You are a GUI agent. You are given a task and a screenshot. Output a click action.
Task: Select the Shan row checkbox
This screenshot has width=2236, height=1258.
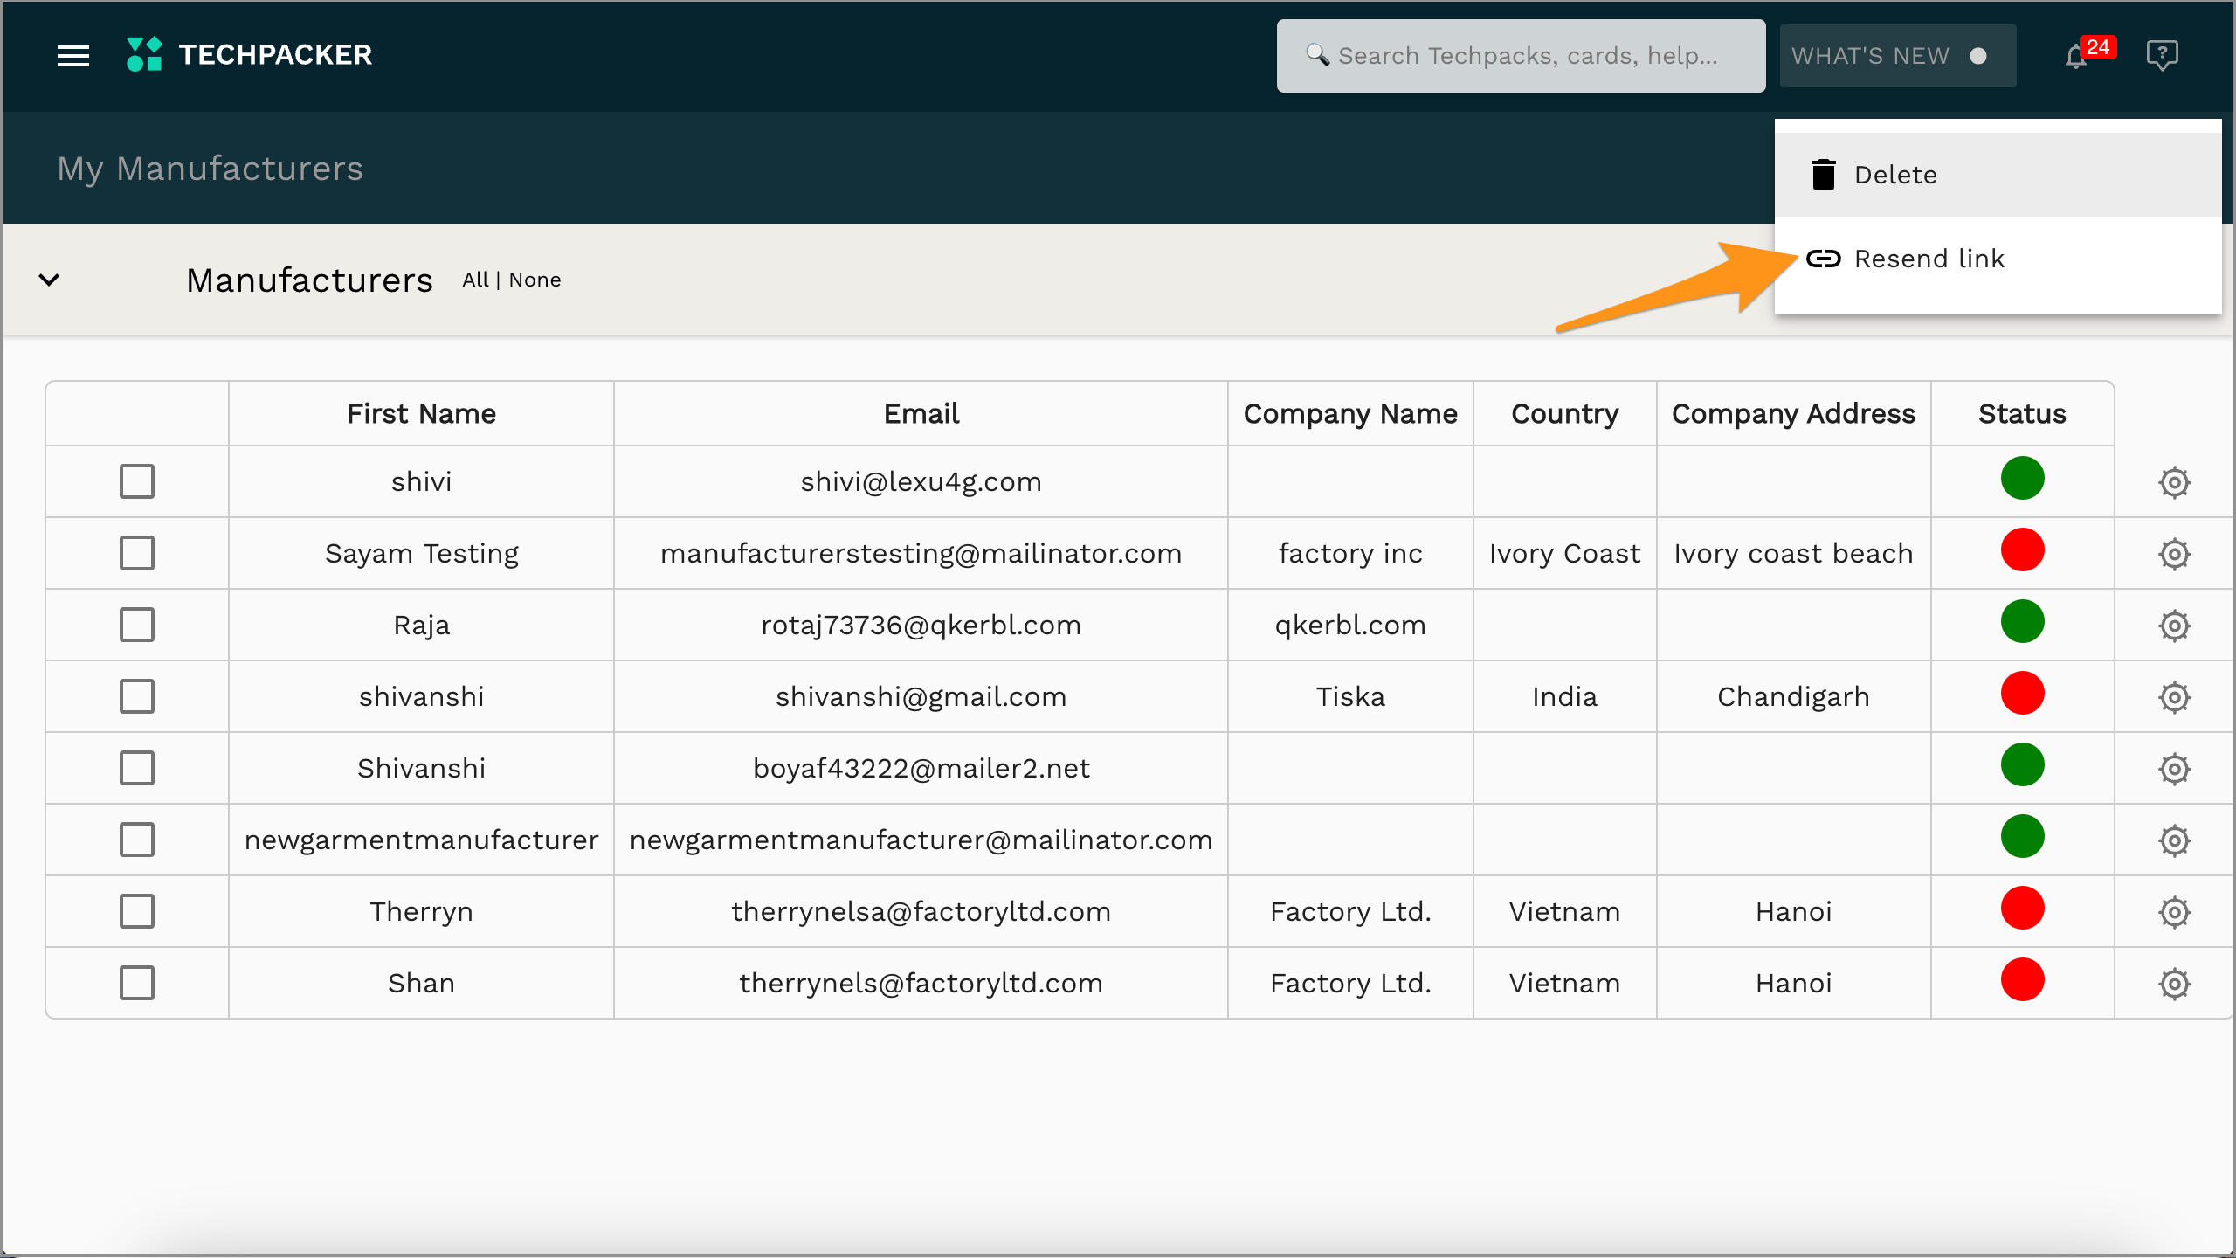coord(137,983)
